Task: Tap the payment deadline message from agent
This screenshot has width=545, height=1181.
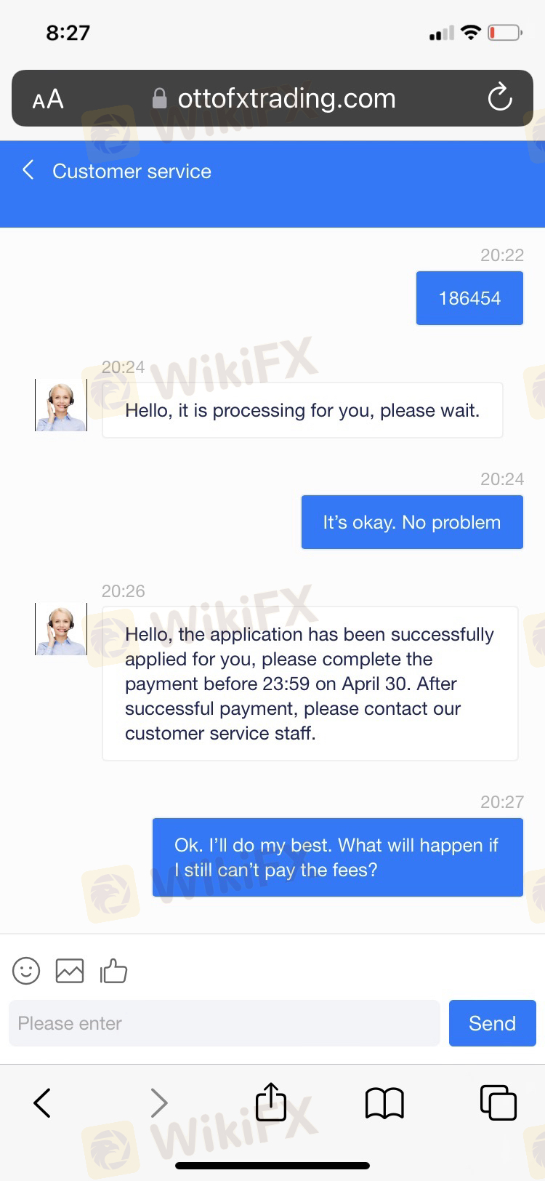Action: coord(310,684)
